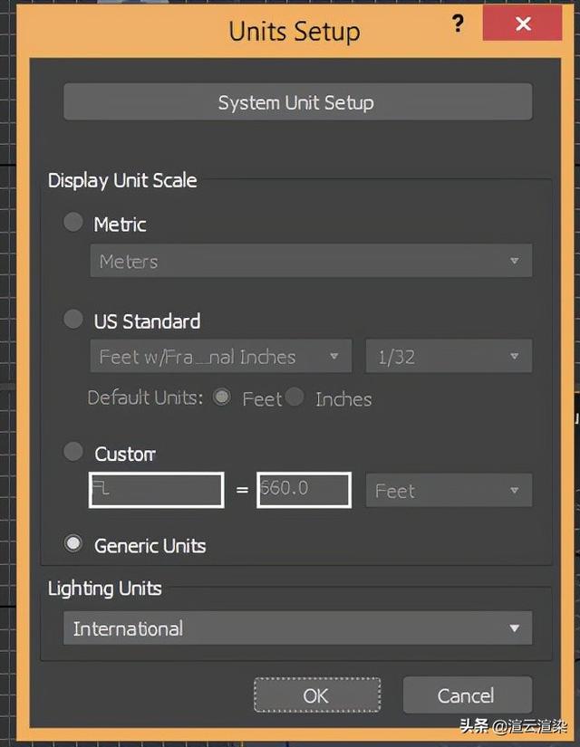Click the question mark help icon
The height and width of the screenshot is (747, 580).
click(459, 24)
